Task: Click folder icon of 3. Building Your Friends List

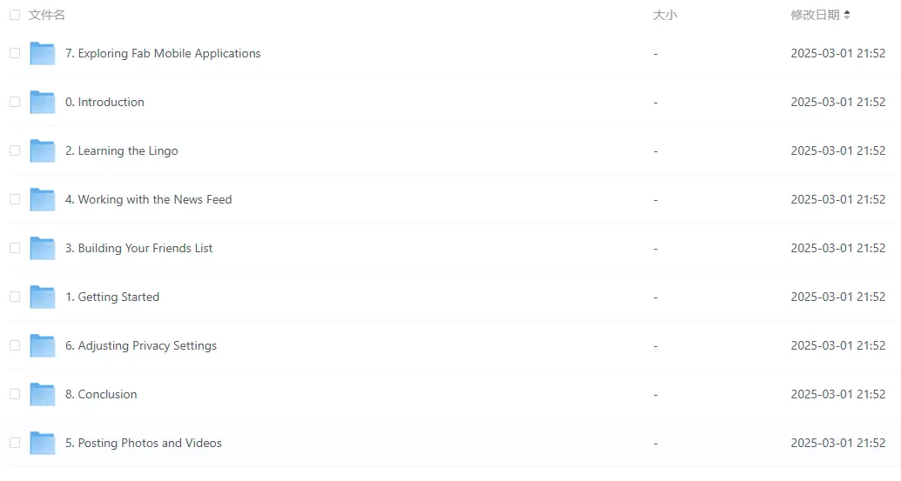Action: pos(43,249)
